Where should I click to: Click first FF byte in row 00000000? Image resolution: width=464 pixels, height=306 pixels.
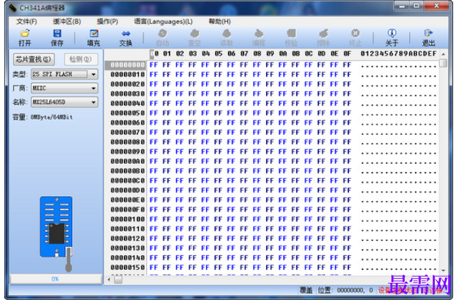(x=154, y=65)
